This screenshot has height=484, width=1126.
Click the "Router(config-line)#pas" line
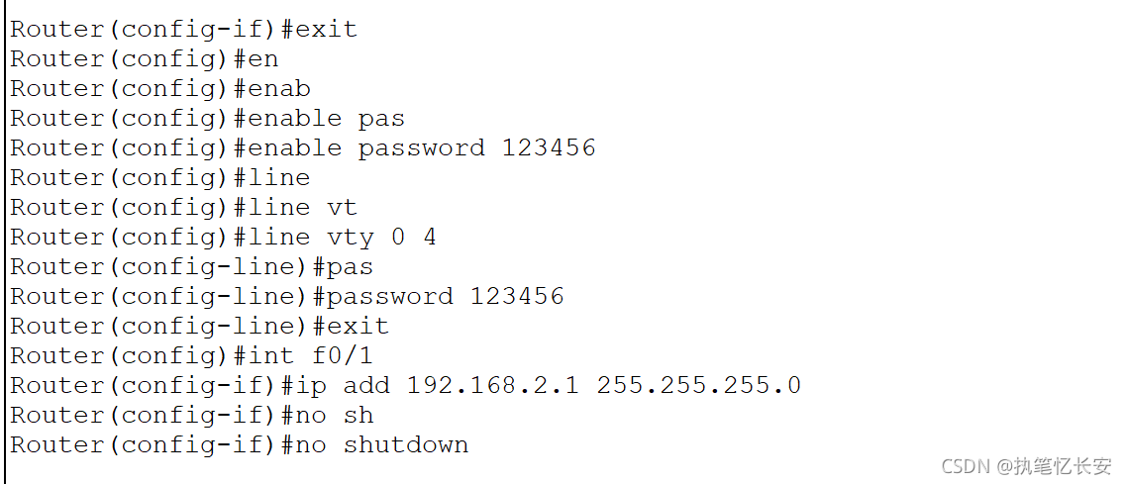tap(191, 266)
